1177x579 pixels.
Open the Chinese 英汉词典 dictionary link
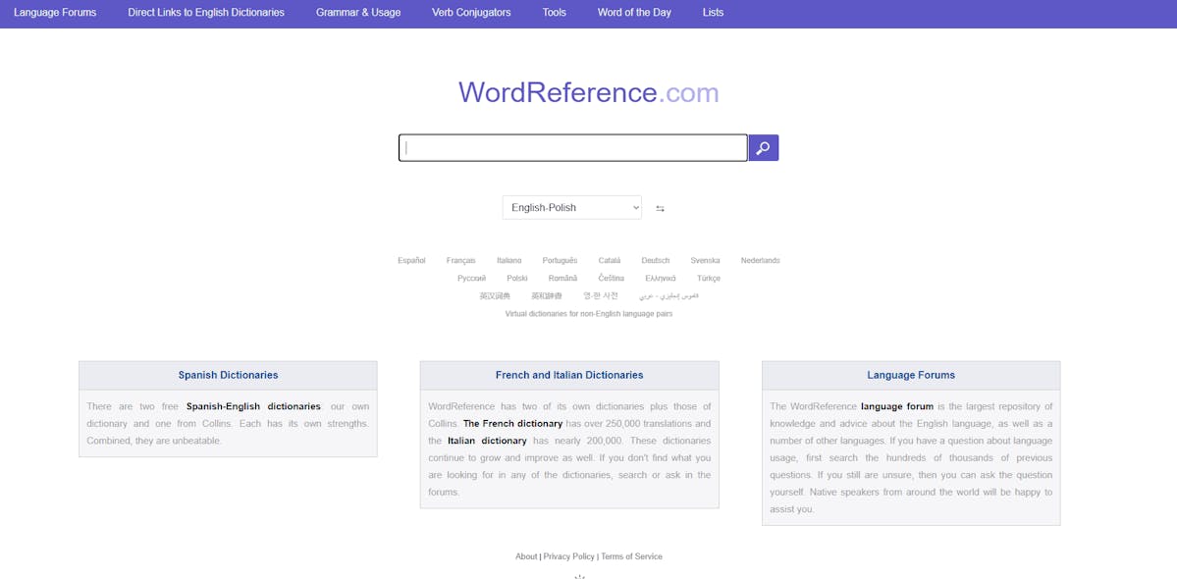coord(495,296)
